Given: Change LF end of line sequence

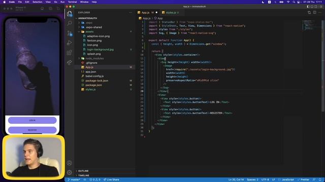Looking at the screenshot, I should pos(273,180).
